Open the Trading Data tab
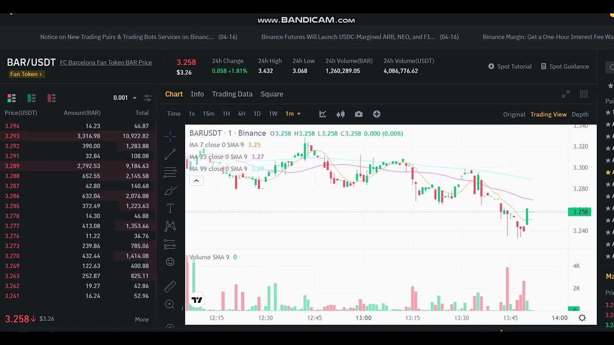 click(x=232, y=94)
